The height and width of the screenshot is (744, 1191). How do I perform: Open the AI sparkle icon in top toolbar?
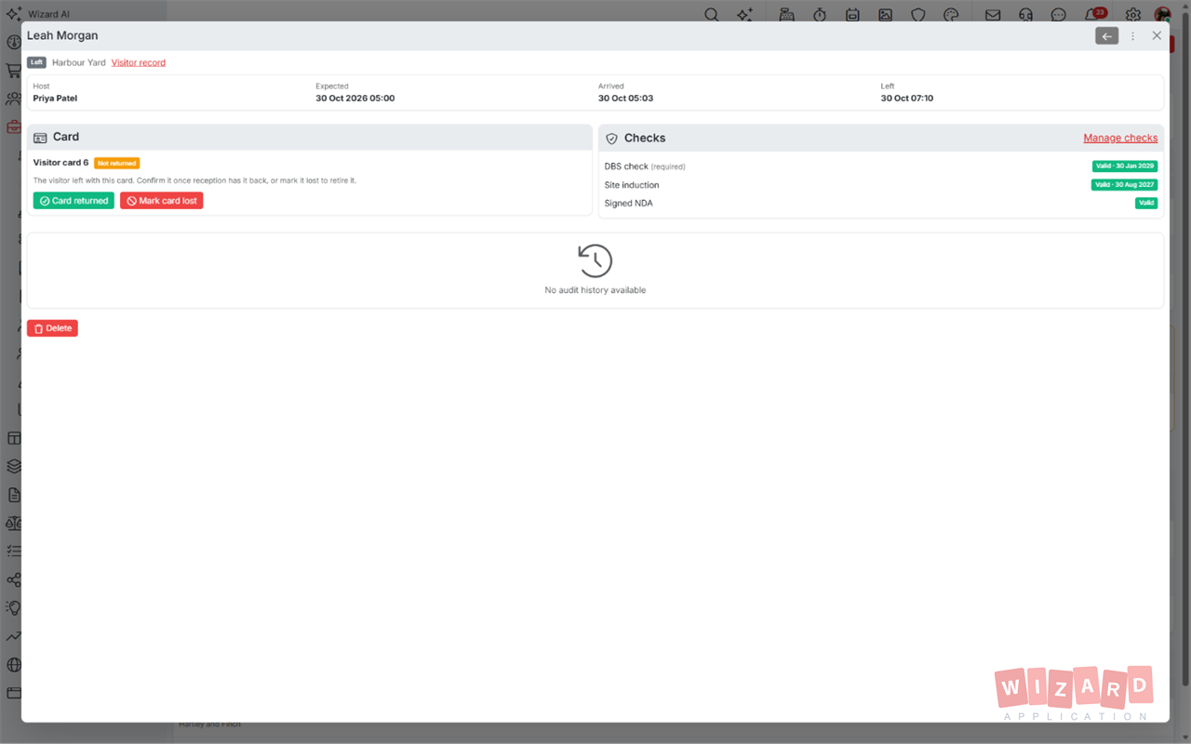tap(744, 15)
